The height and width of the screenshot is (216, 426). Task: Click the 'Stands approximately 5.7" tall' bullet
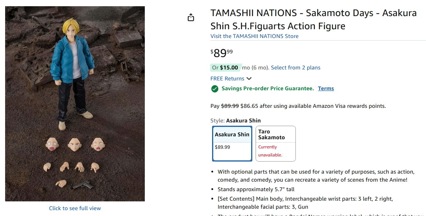coord(256,189)
